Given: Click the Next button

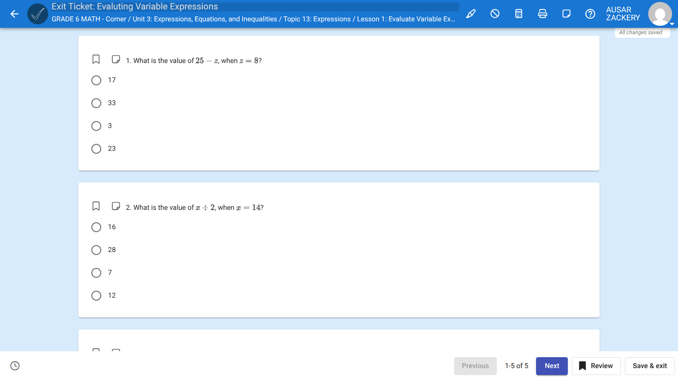Looking at the screenshot, I should coord(551,366).
